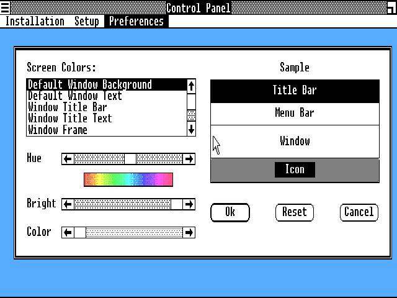This screenshot has height=298, width=397.
Task: Click the rainbow hue spectrum bar
Action: click(x=128, y=179)
